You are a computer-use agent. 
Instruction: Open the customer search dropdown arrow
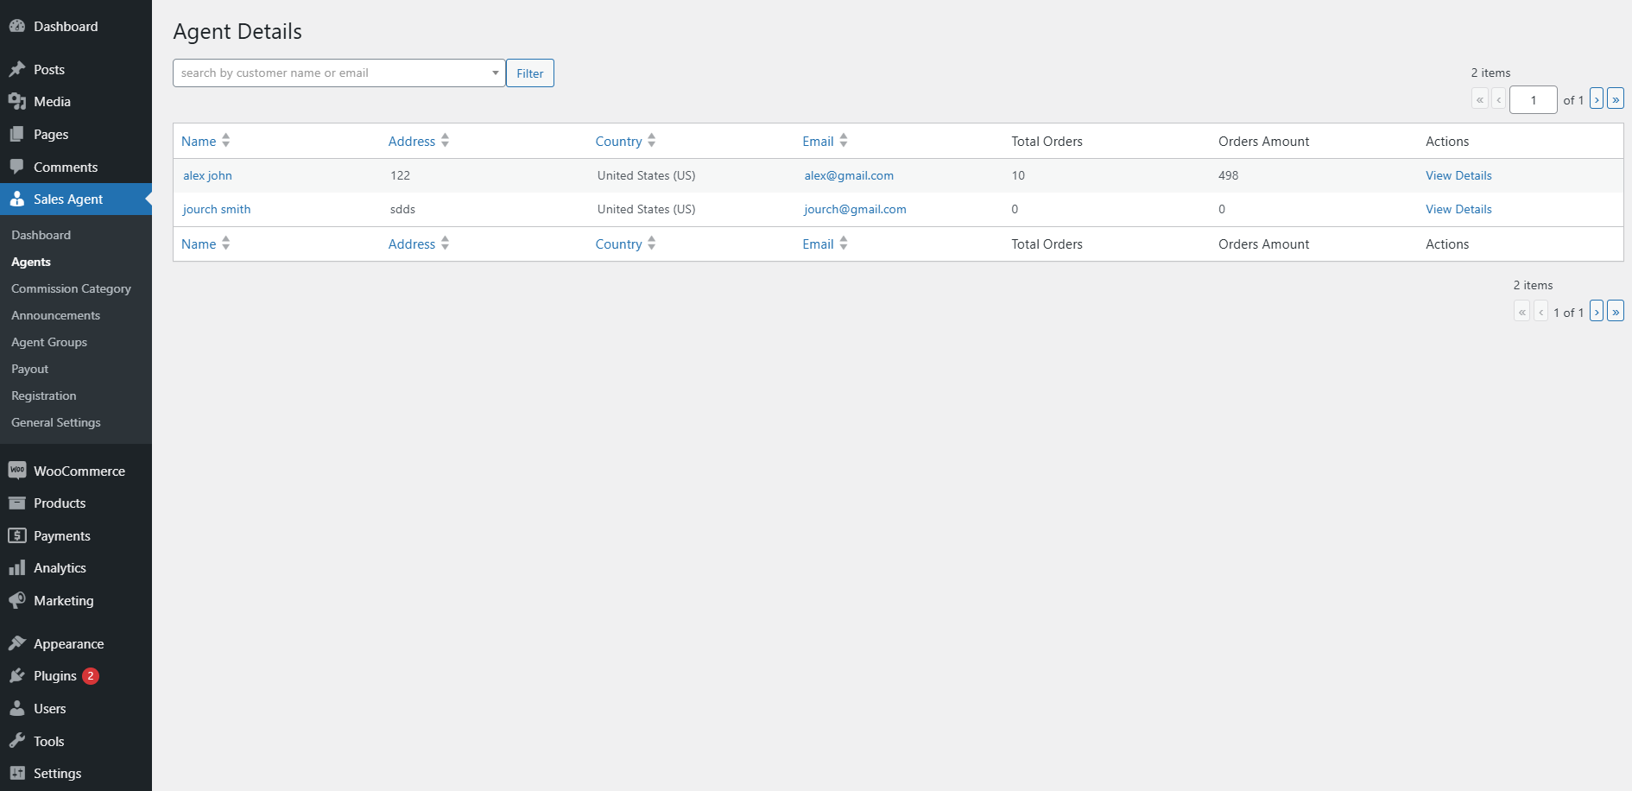(x=495, y=73)
